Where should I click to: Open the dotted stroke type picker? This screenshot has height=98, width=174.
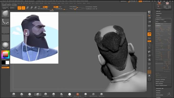[5, 22]
